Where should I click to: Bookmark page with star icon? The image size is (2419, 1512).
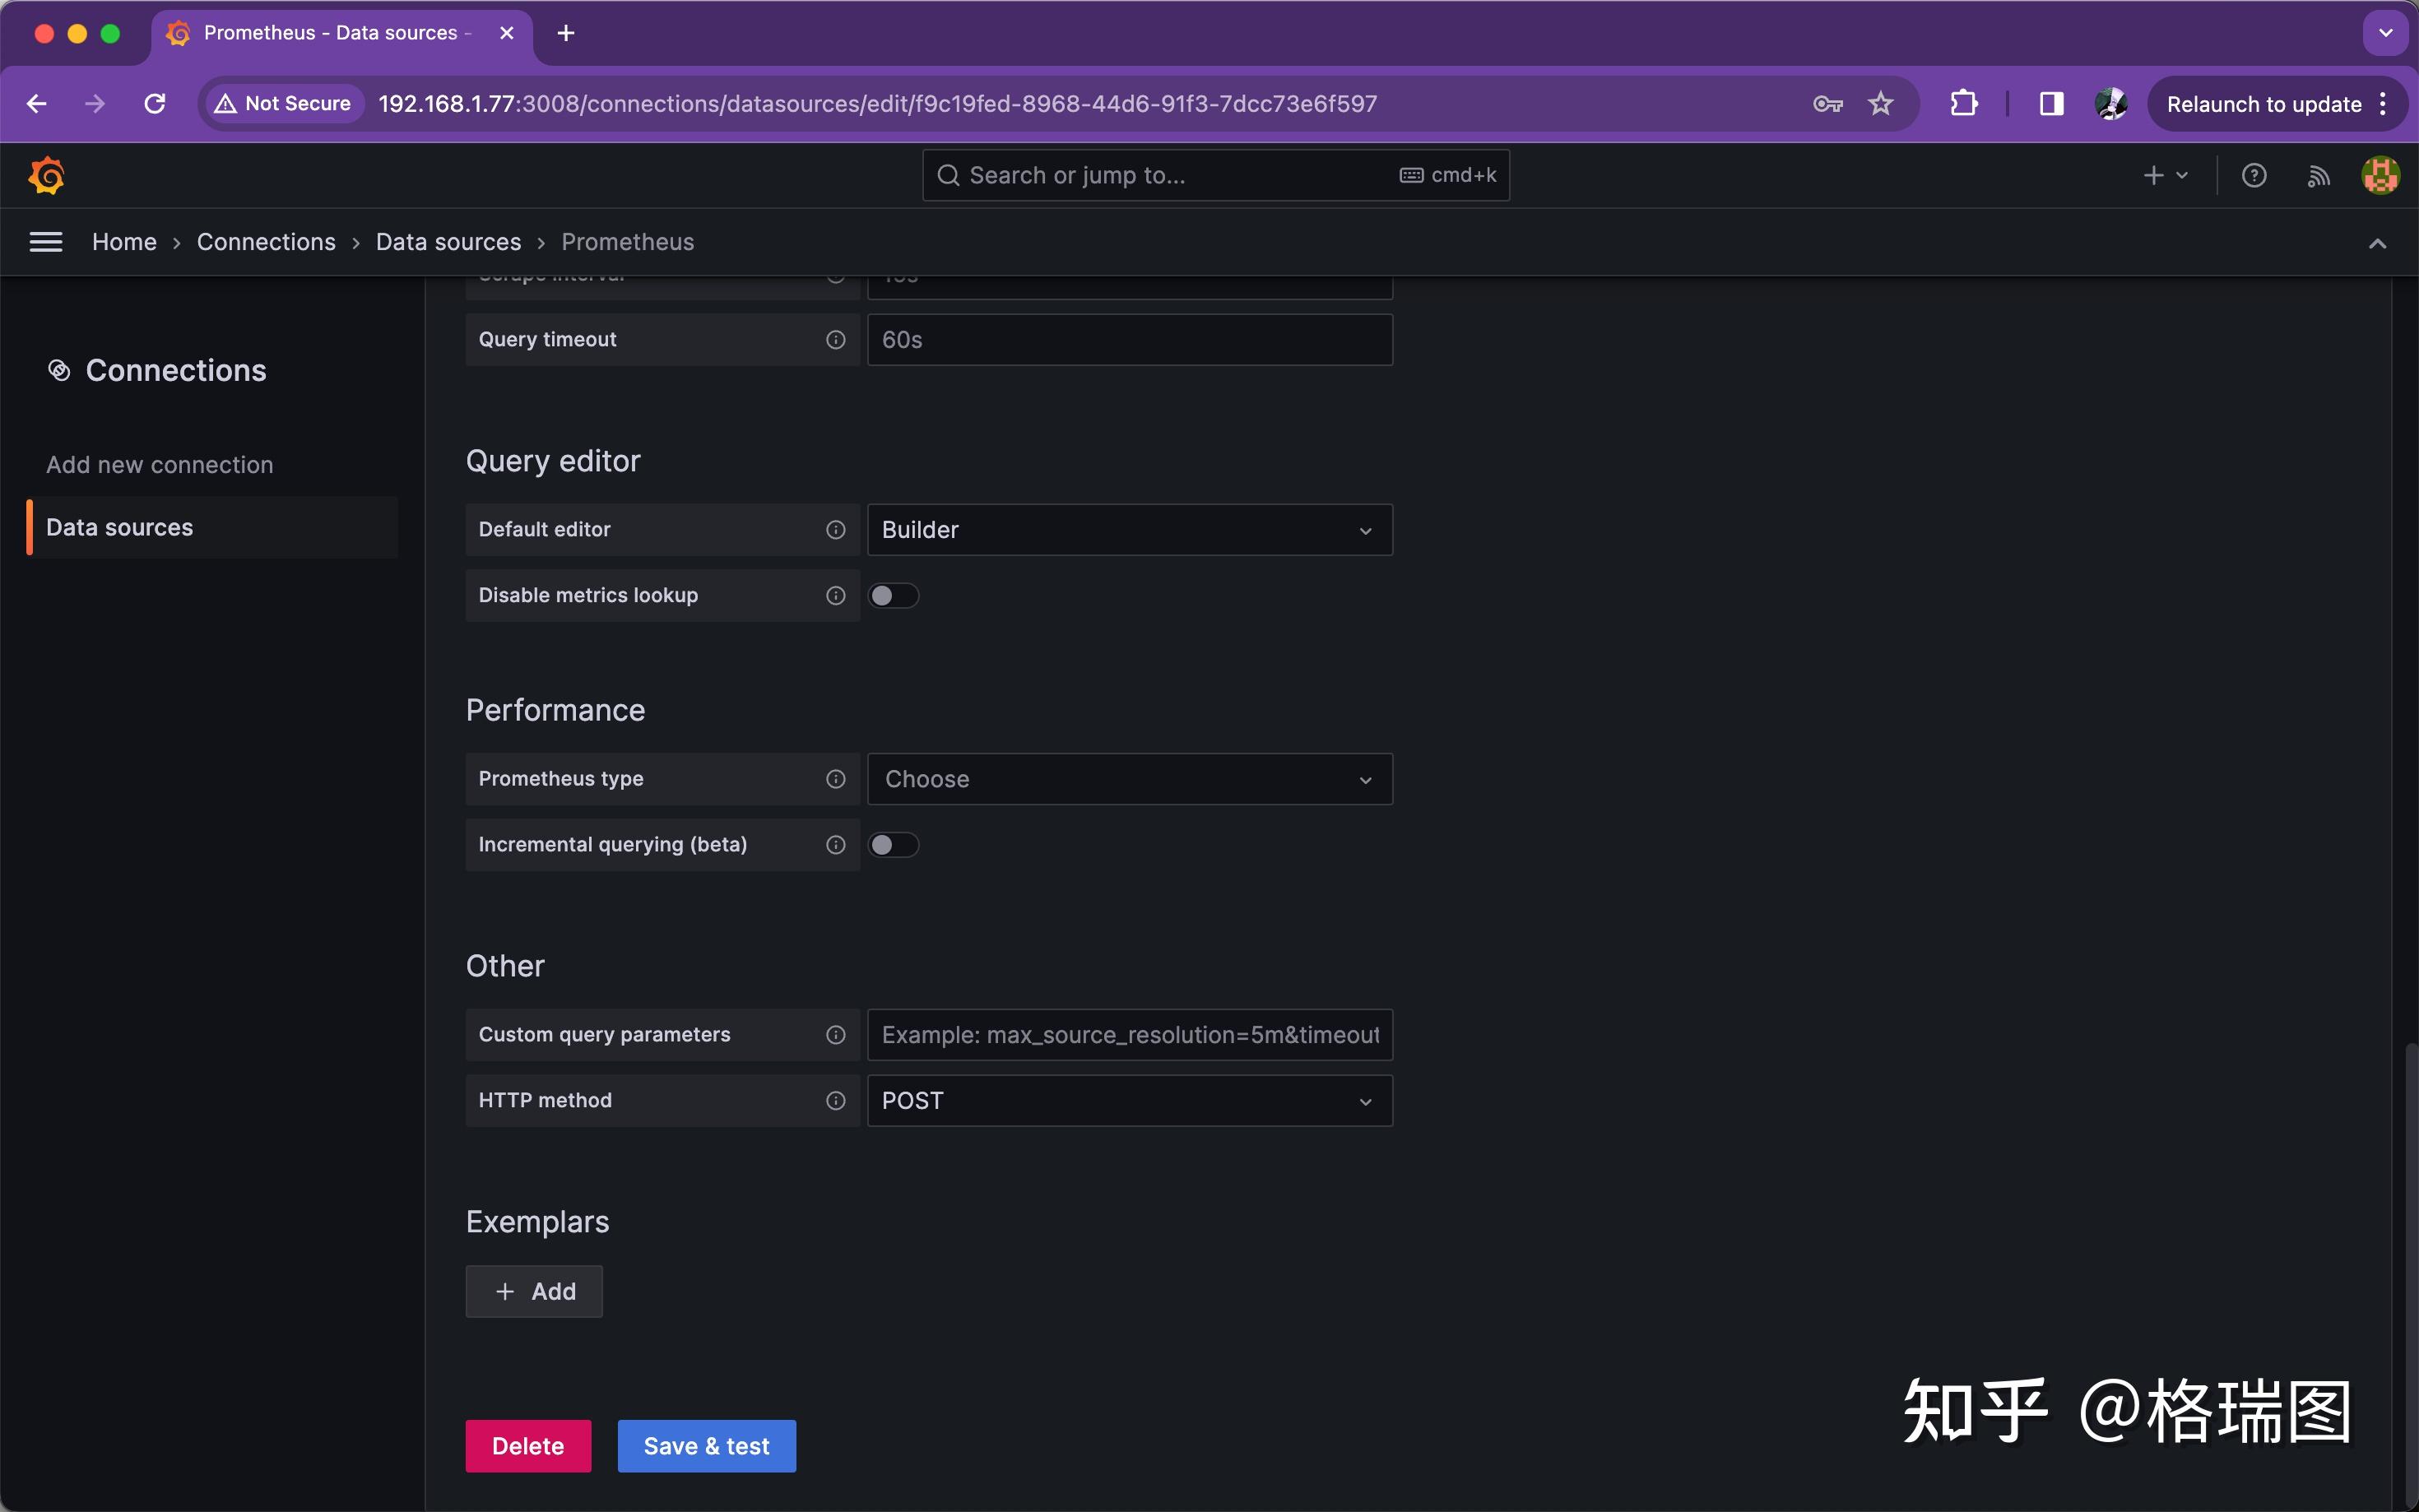(x=1881, y=104)
